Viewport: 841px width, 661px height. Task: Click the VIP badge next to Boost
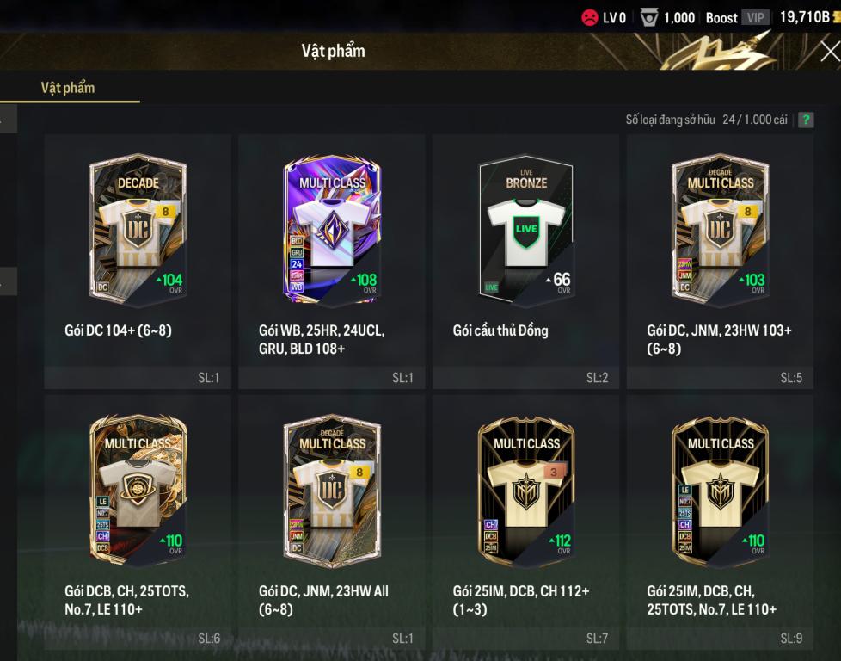(x=756, y=18)
